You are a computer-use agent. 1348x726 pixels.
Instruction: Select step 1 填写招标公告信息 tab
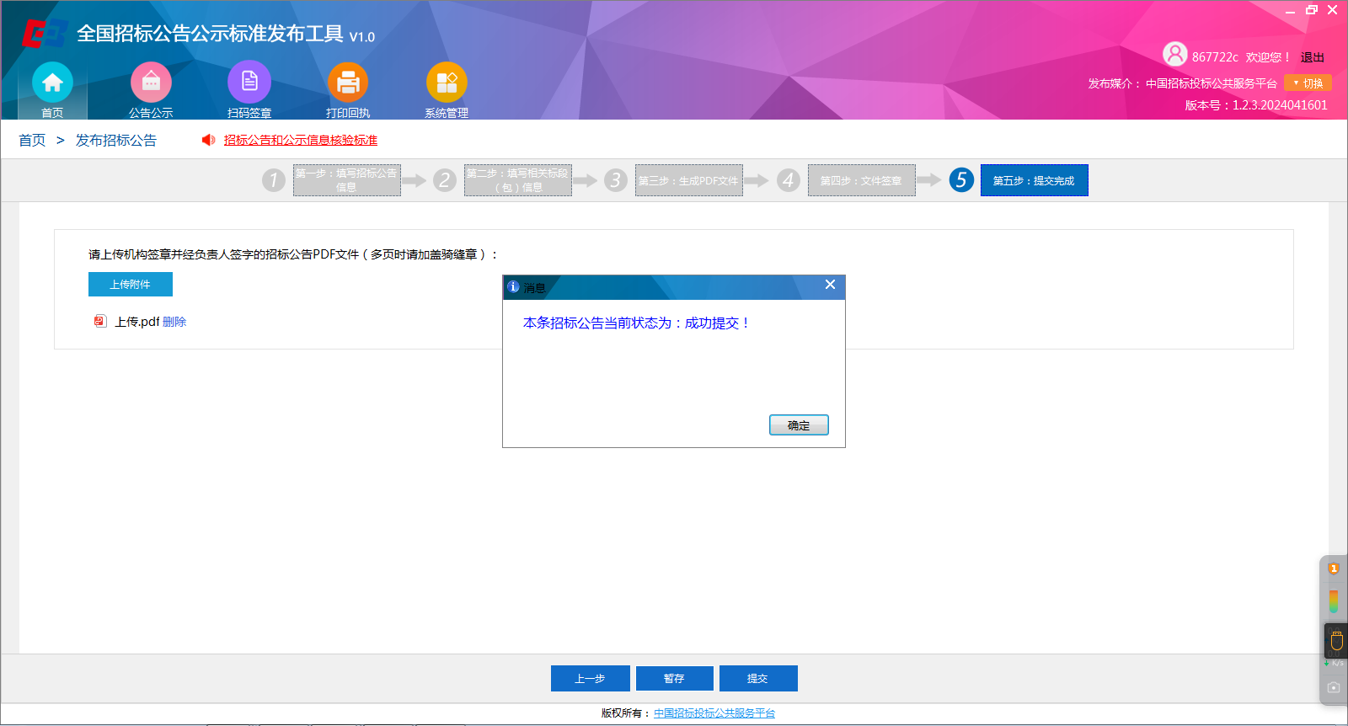[x=346, y=180]
